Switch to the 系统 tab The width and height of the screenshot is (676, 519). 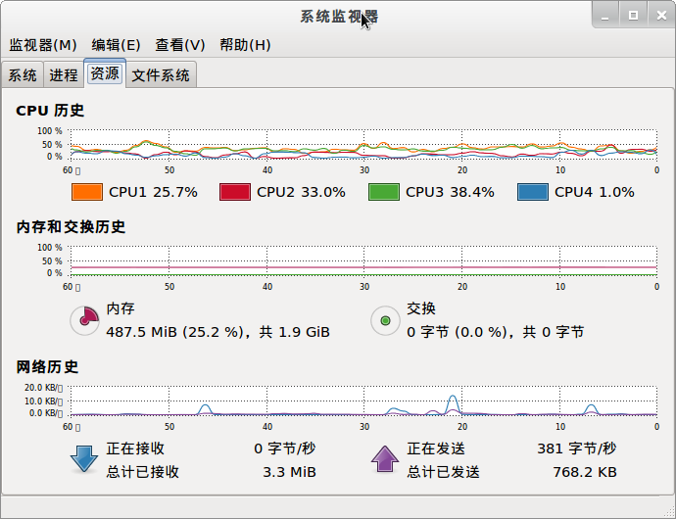[23, 75]
